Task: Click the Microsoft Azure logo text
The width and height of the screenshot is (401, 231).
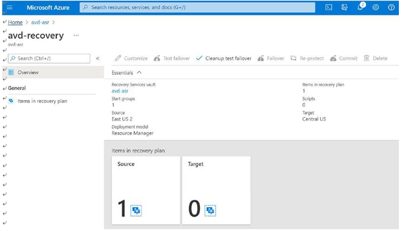Action: pyautogui.click(x=48, y=7)
